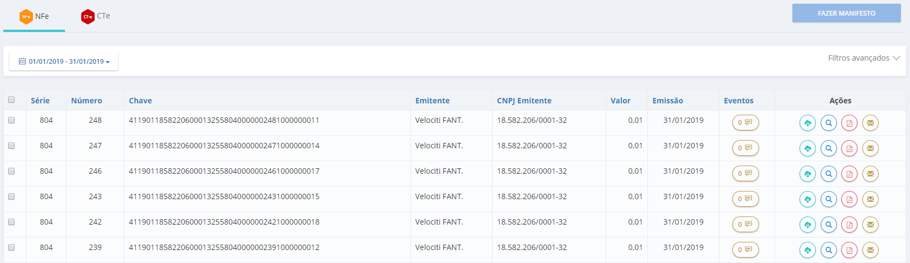Viewport: 910px width, 263px height.
Task: Open events badge for note 243
Action: click(x=745, y=199)
